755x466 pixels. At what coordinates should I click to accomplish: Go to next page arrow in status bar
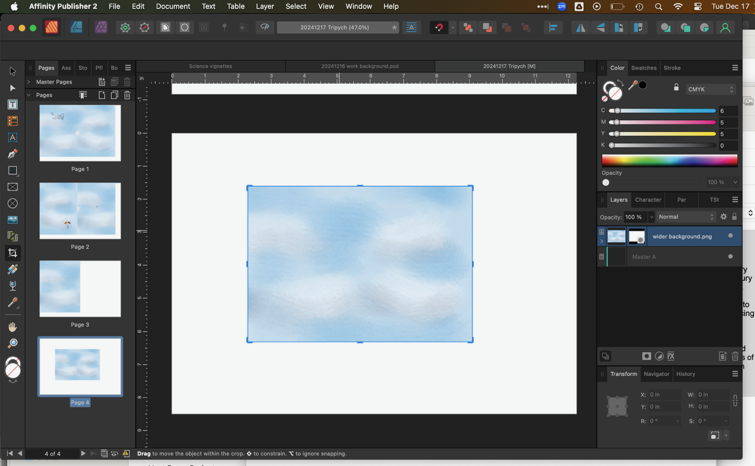(x=83, y=454)
